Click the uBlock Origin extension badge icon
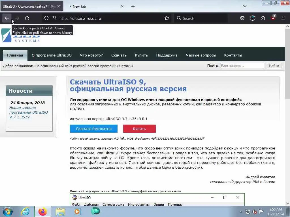The image size is (290, 217). 273,18
